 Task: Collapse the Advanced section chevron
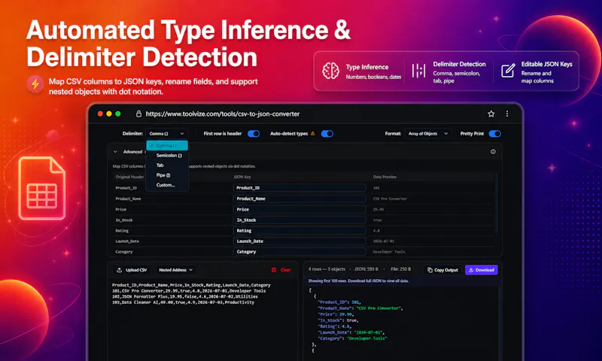coord(115,152)
